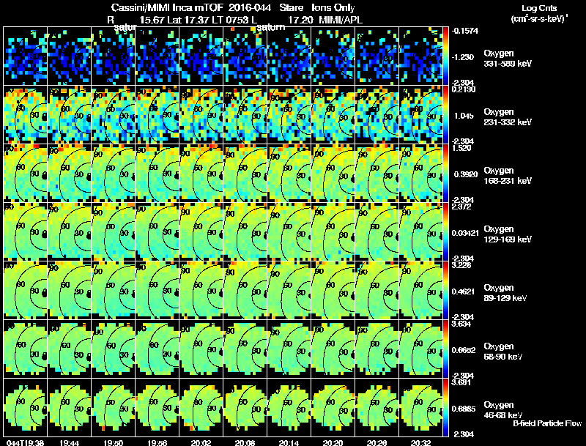This screenshot has height=446, width=586.
Task: Click 20:08 panel in 46-68 keV row
Action: tap(245, 407)
